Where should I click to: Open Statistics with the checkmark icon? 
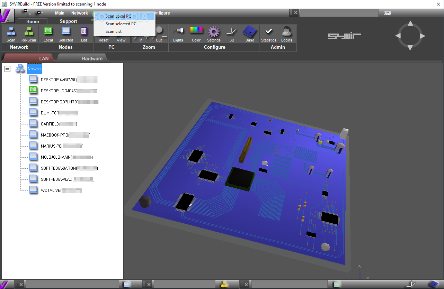pyautogui.click(x=269, y=34)
